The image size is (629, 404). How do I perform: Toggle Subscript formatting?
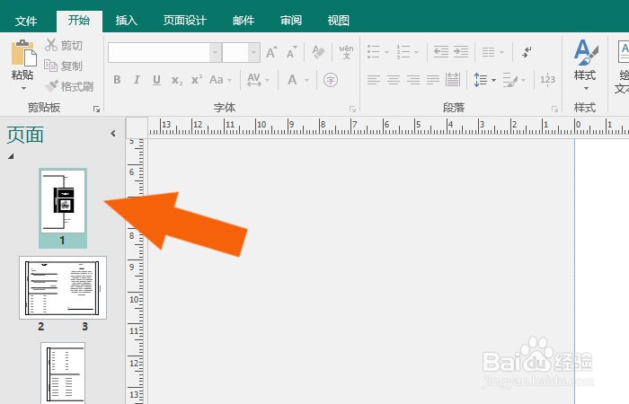[x=176, y=80]
